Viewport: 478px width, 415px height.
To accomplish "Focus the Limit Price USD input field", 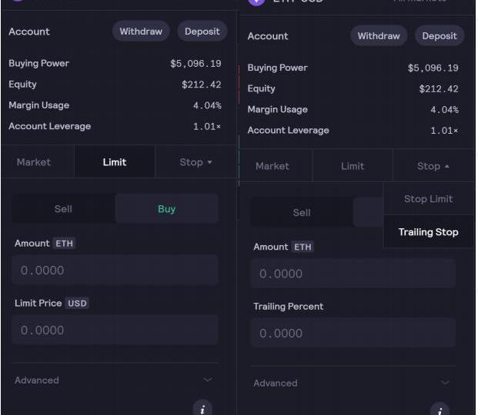I will click(x=115, y=330).
